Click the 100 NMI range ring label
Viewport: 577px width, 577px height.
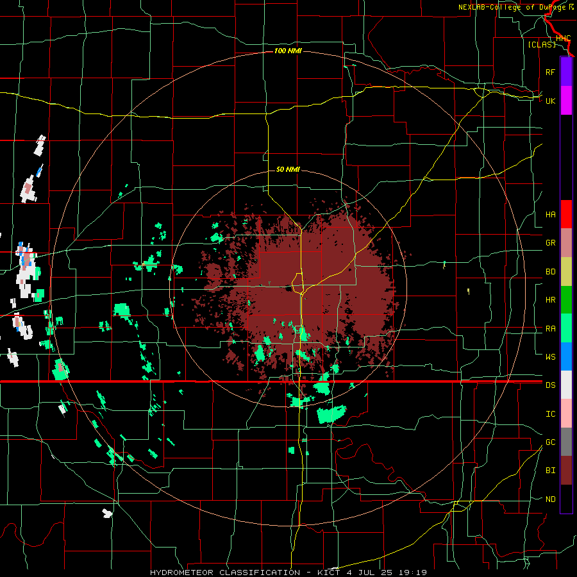tap(288, 51)
